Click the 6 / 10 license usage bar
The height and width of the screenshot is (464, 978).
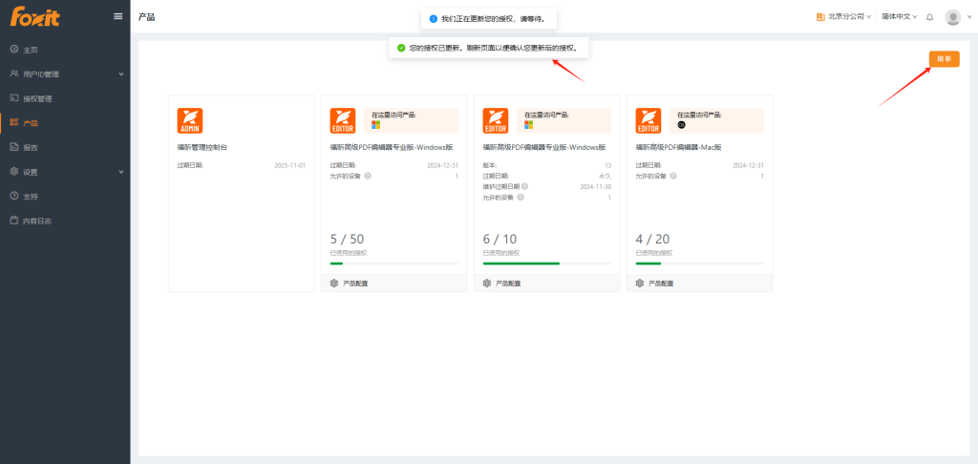[x=547, y=264]
